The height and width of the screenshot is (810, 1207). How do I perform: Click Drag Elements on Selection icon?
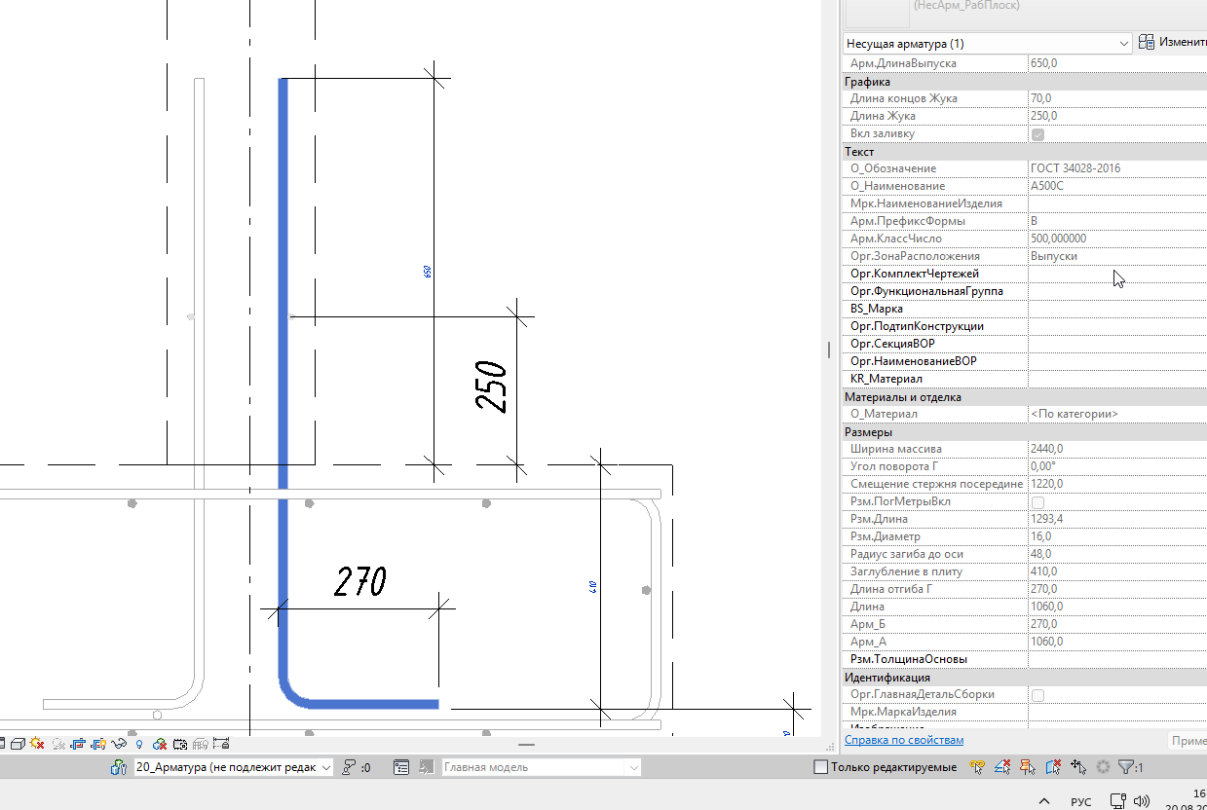pos(1078,767)
